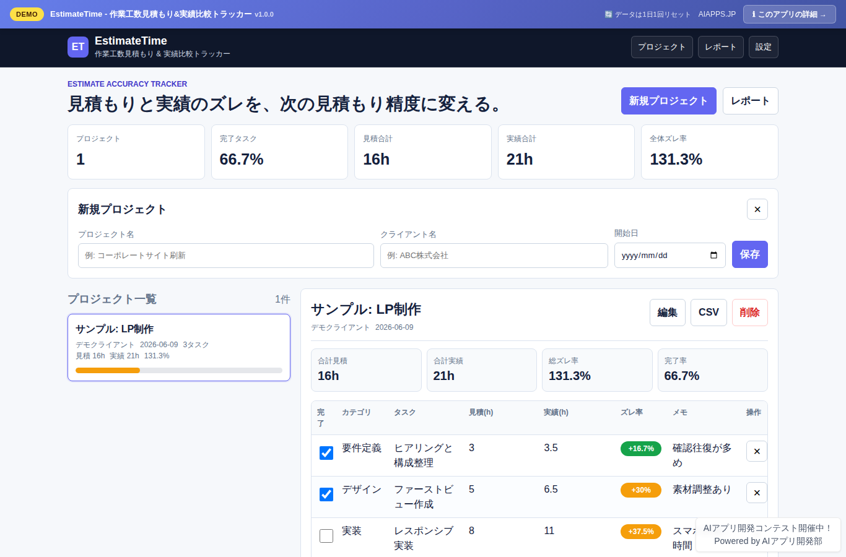Click the +30% deviation badge

coord(641,490)
